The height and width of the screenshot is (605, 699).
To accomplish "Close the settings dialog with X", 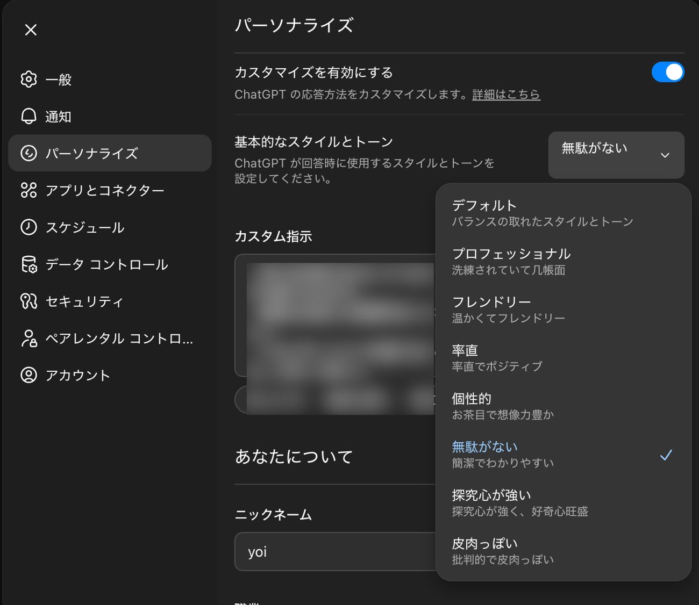I will tap(31, 30).
